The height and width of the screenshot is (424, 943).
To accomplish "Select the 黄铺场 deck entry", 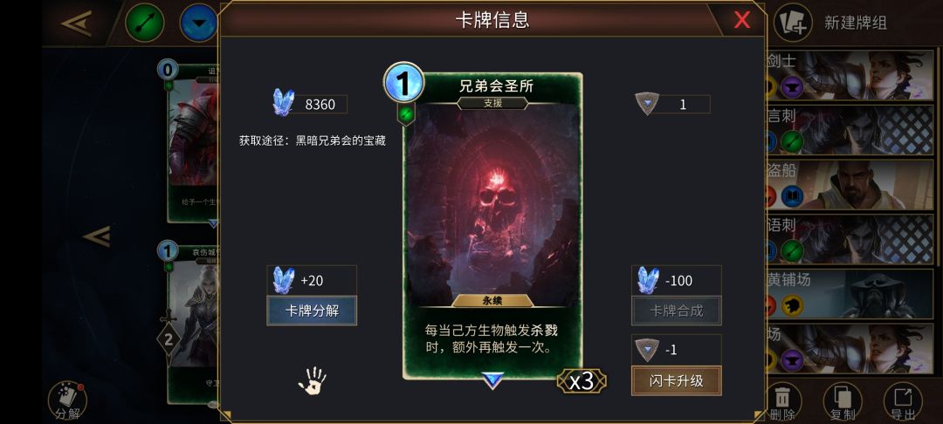I will 850,293.
